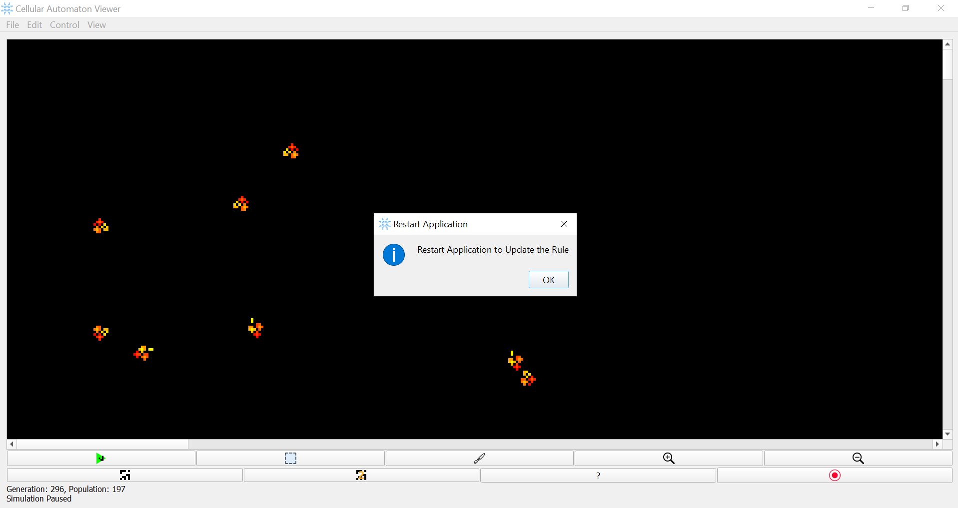The height and width of the screenshot is (508, 958).
Task: Confirm the restart dialog with OK
Action: click(x=549, y=280)
